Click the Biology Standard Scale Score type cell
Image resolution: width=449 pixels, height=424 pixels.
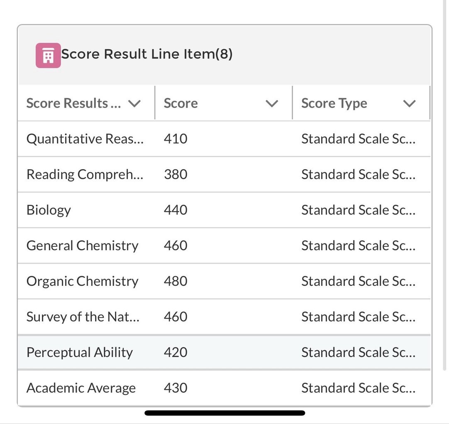click(x=358, y=210)
